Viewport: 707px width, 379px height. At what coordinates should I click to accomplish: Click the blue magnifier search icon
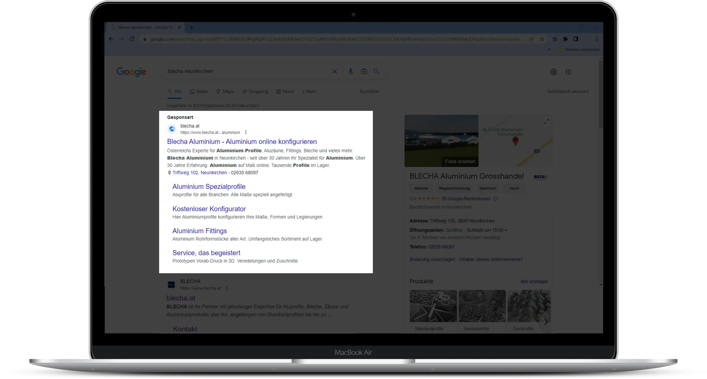376,71
